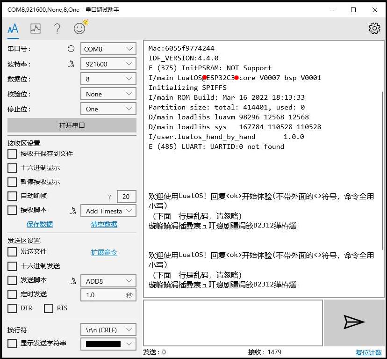The width and height of the screenshot is (387, 359).
Task: Click pen icon next to baud rate
Action: (71, 64)
